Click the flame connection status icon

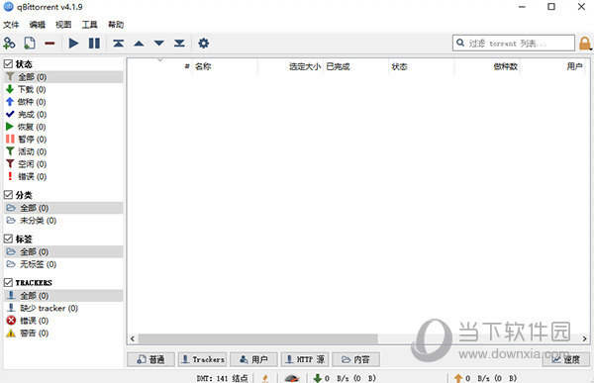pyautogui.click(x=265, y=378)
